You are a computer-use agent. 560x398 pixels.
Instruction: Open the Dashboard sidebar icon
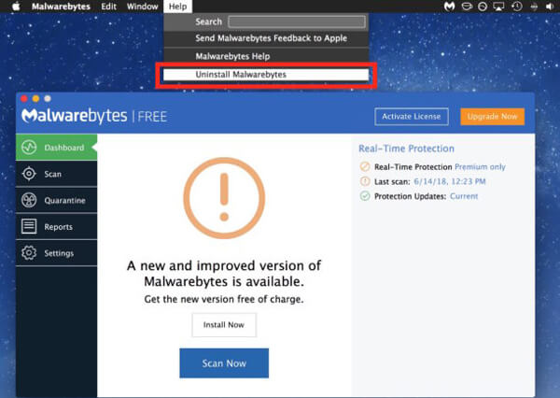click(x=29, y=148)
